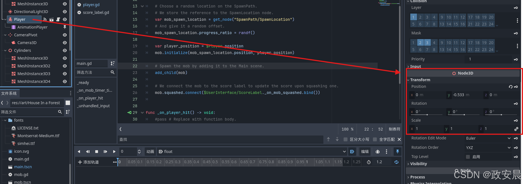Viewport: 523px width, 184px height.
Task: Enable the case-sensitive 区分大小写 checkbox
Action: tap(346, 139)
